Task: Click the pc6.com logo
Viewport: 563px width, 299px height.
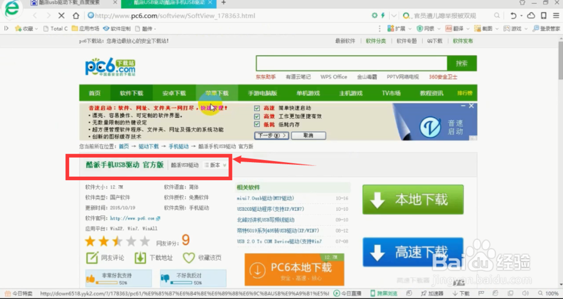Action: 110,67
